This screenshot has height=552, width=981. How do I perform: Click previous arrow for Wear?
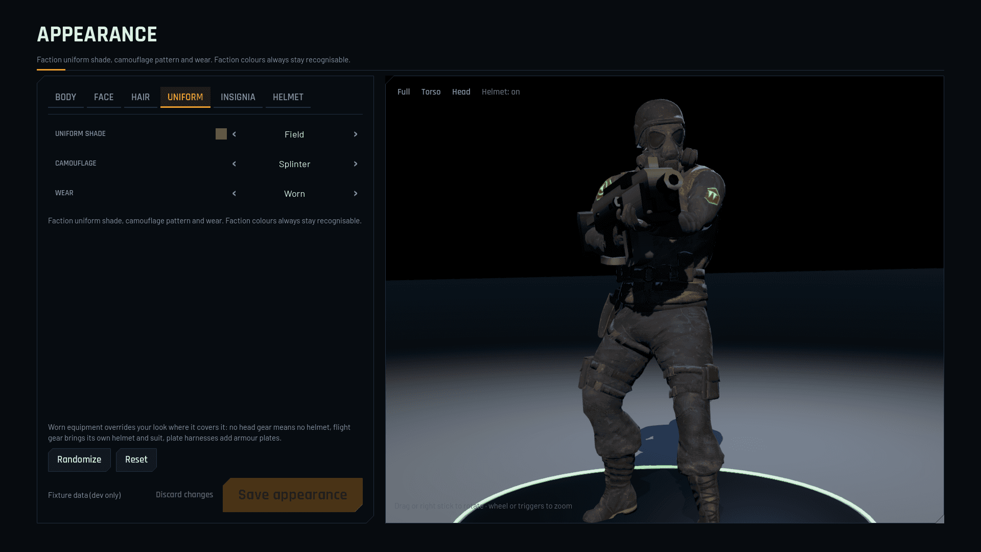click(x=234, y=194)
